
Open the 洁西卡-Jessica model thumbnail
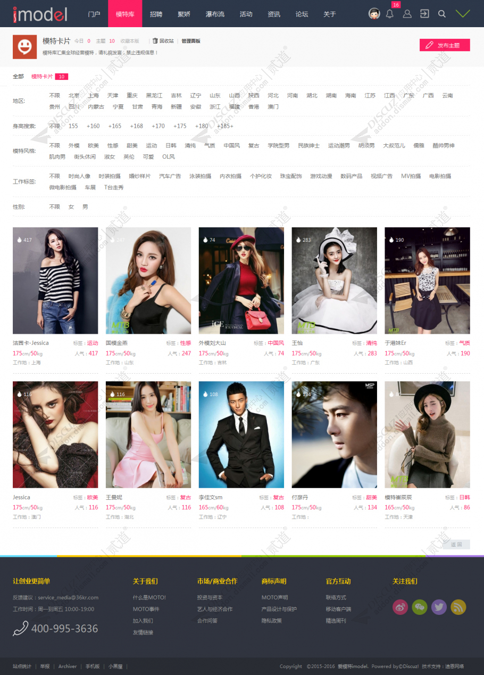(x=55, y=281)
